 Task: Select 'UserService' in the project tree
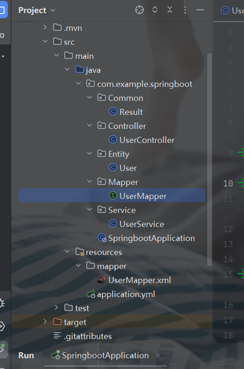(142, 224)
